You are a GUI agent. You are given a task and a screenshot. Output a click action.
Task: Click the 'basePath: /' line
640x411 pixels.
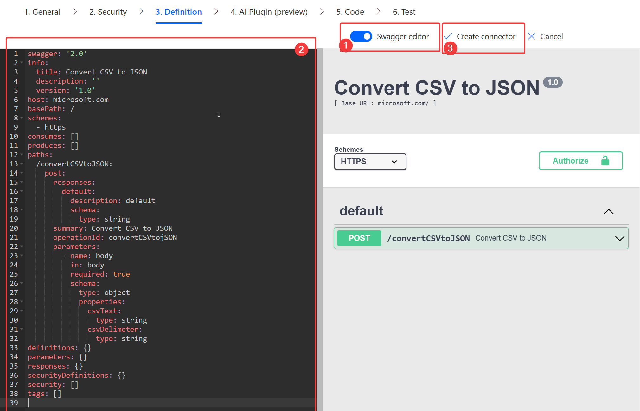point(51,109)
